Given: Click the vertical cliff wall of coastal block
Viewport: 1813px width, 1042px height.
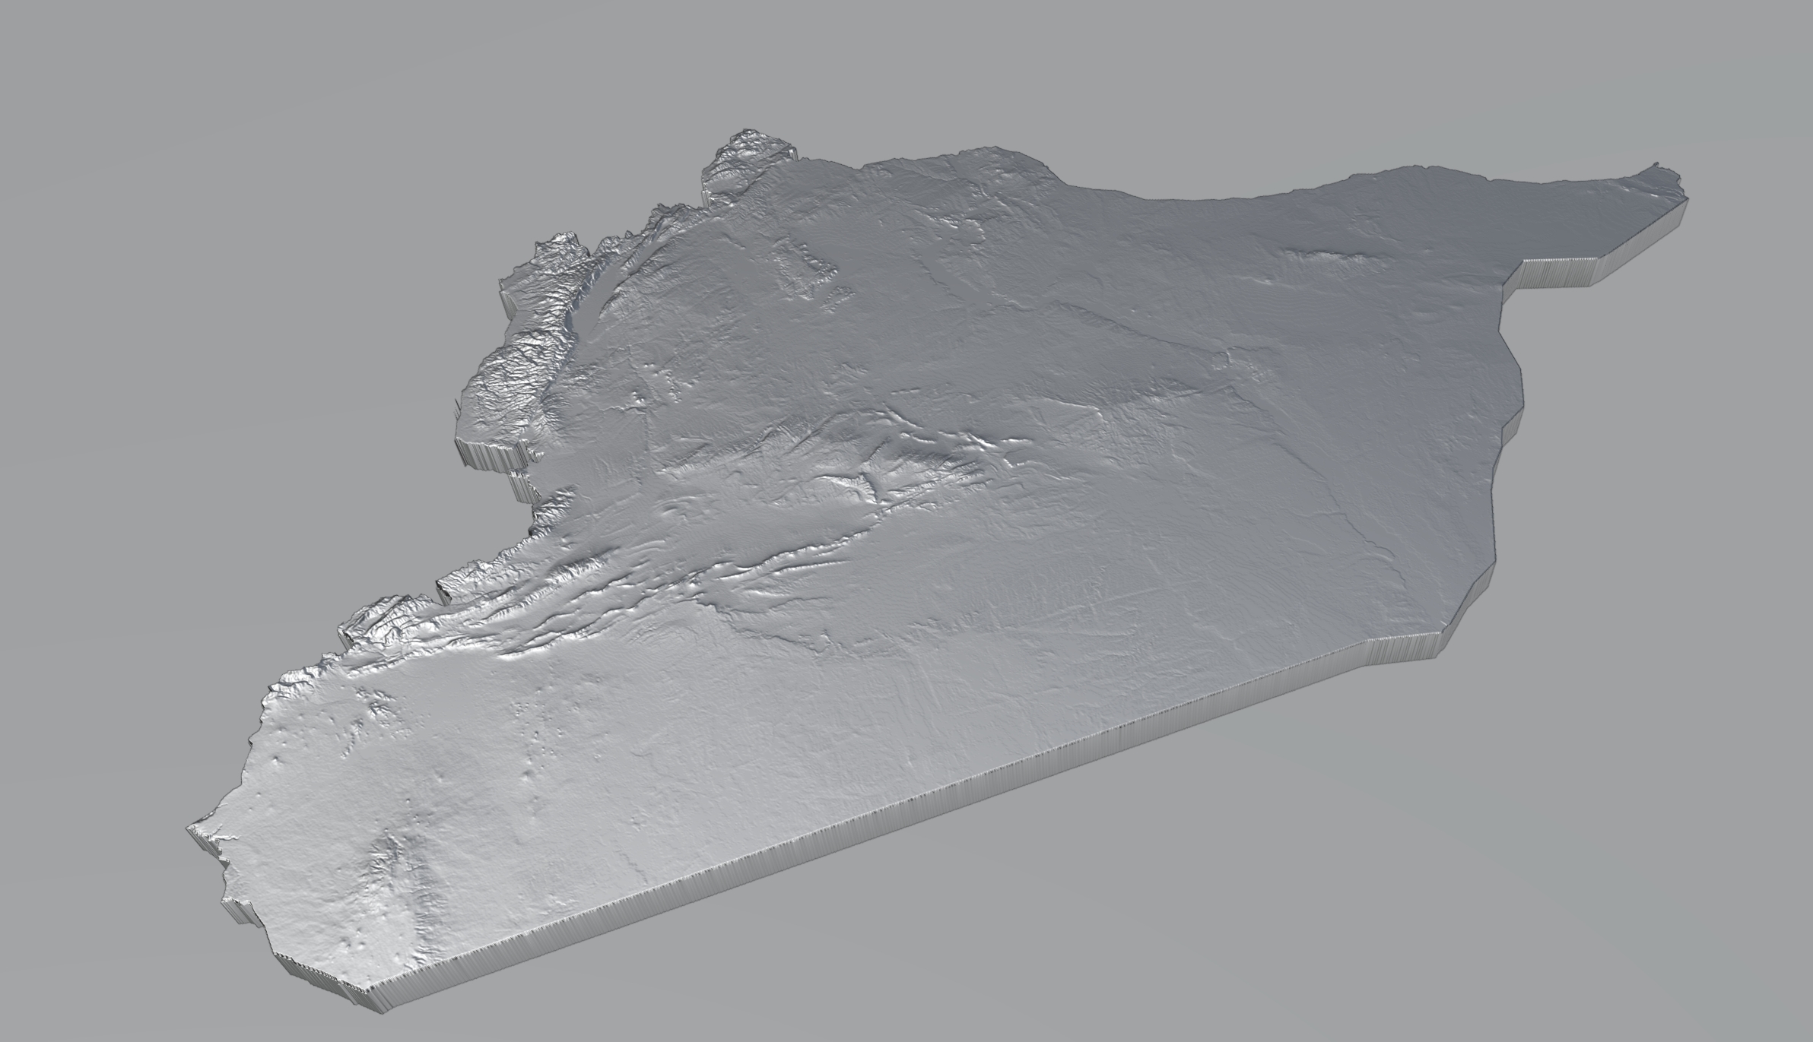Looking at the screenshot, I should click(487, 456).
